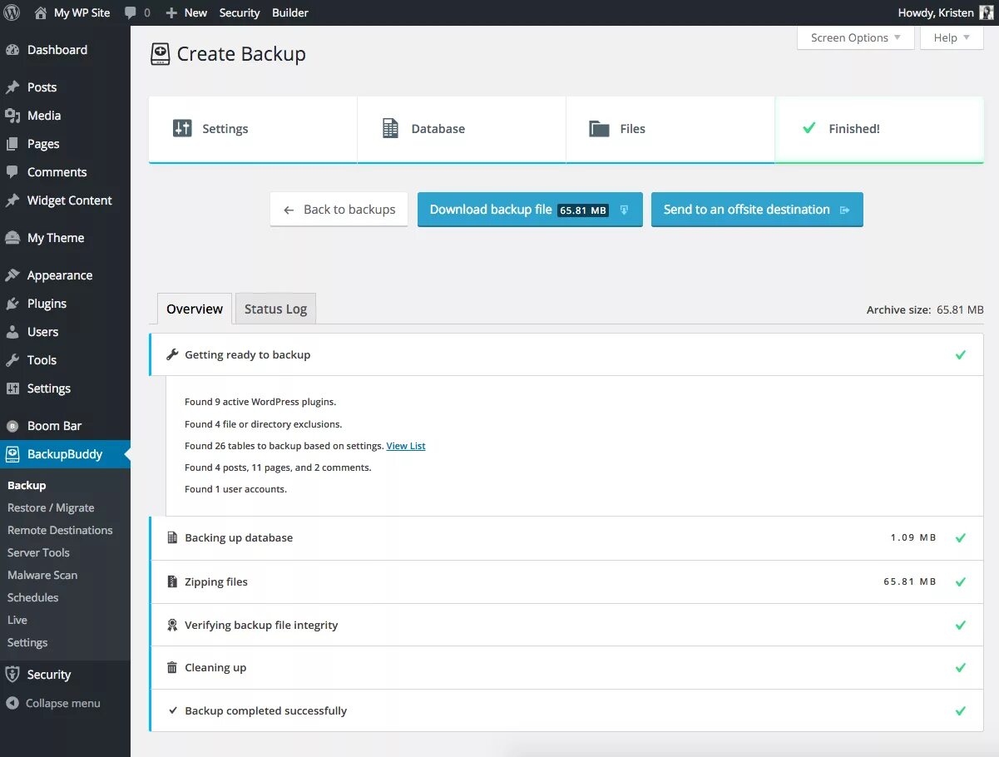The image size is (999, 757).
Task: Open comments via the speech bubble icon
Action: pos(131,12)
